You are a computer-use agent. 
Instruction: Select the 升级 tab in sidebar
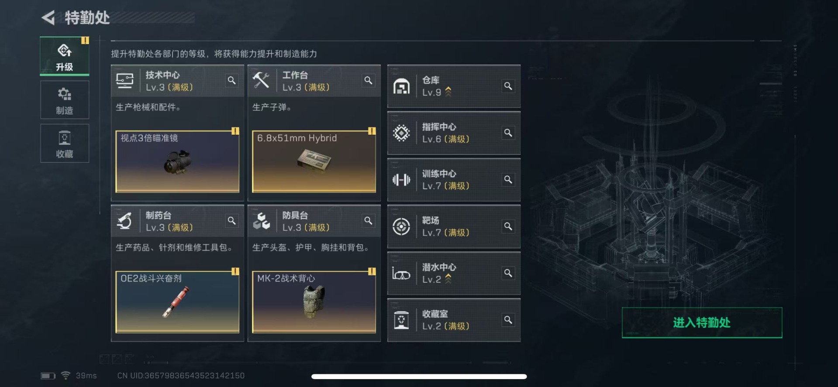pos(65,56)
